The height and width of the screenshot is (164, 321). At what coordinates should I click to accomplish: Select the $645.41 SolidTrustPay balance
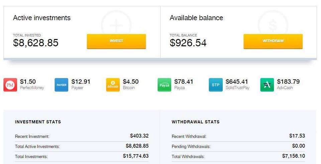coord(237,82)
